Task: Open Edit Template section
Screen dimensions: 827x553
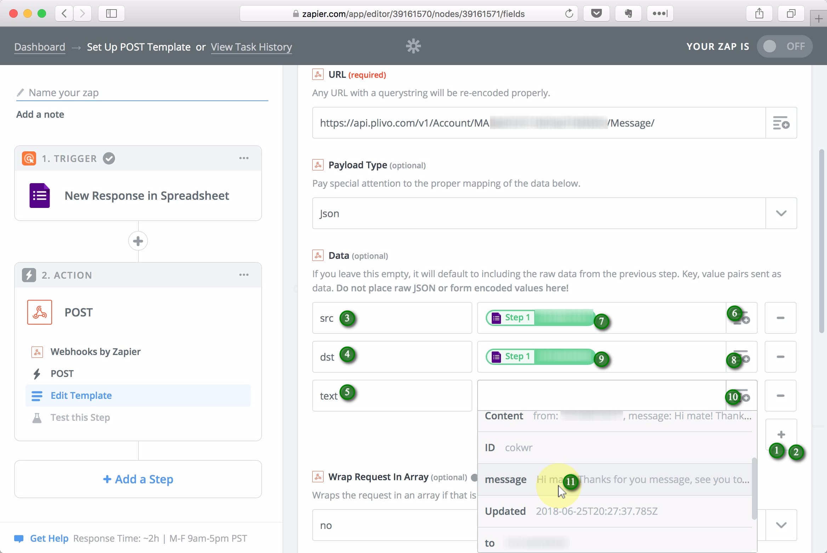Action: pos(138,395)
